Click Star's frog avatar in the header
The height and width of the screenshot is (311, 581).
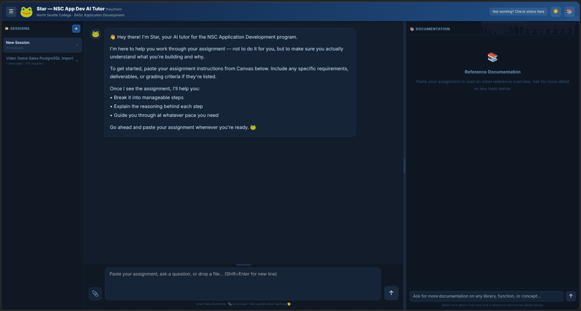click(x=26, y=11)
